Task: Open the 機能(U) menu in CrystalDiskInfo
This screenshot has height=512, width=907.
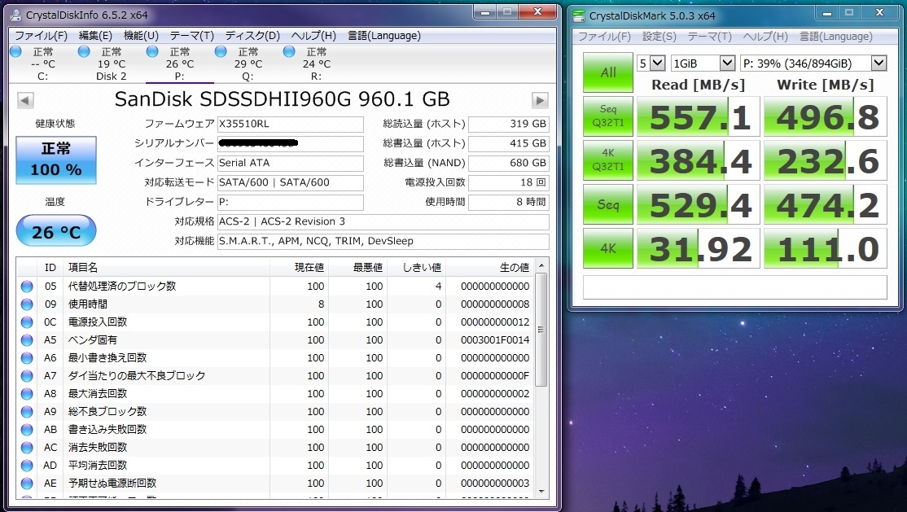Action: pyautogui.click(x=141, y=36)
